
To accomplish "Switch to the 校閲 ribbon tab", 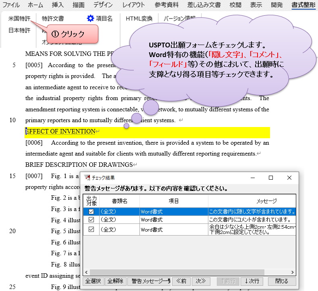I will coord(235,5).
